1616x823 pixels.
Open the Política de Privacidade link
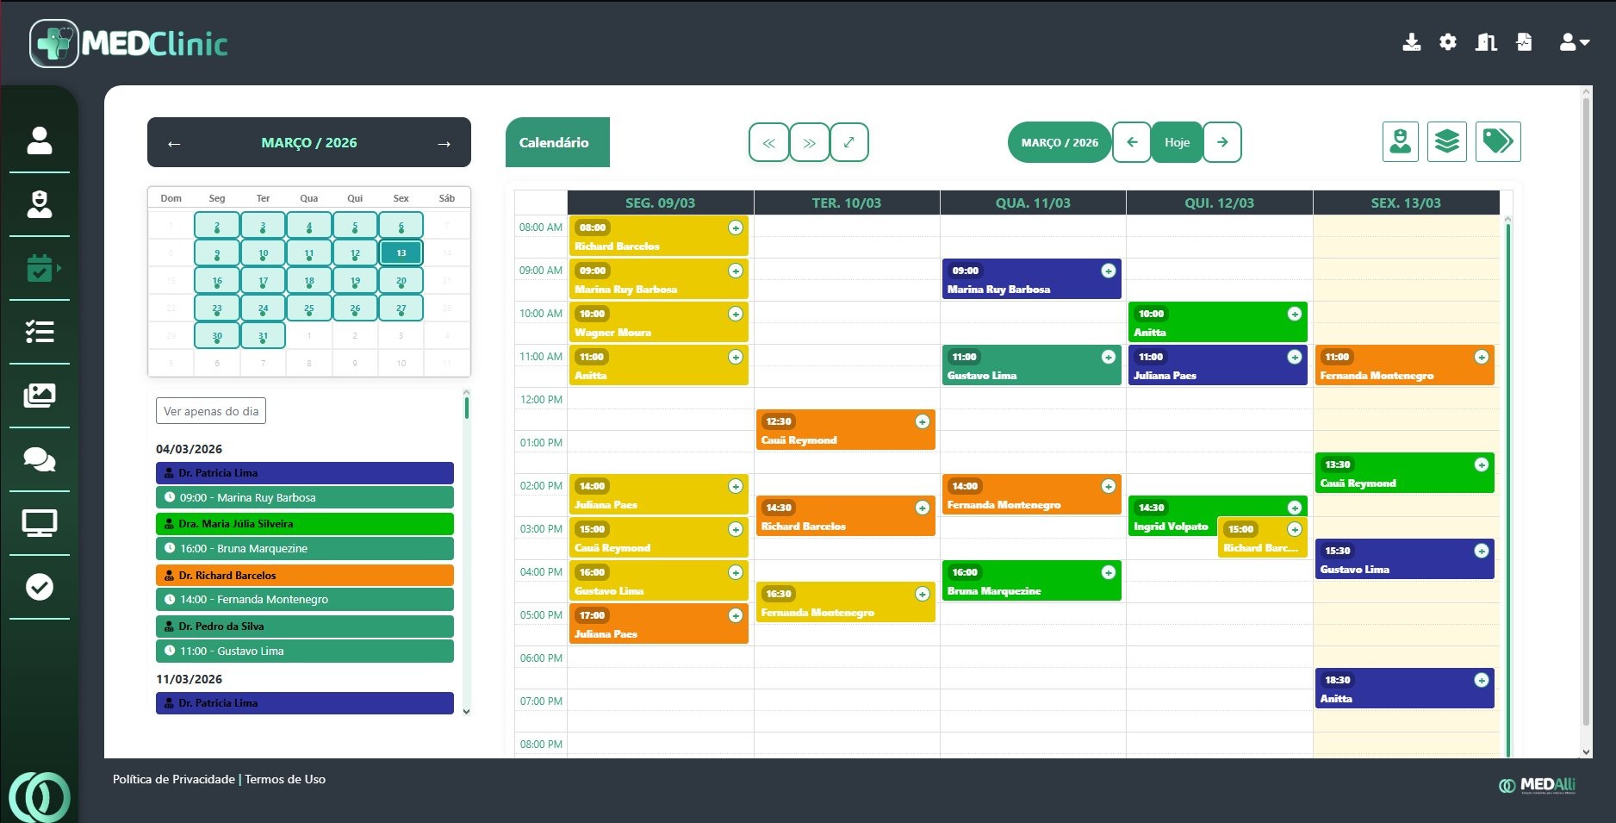(172, 779)
